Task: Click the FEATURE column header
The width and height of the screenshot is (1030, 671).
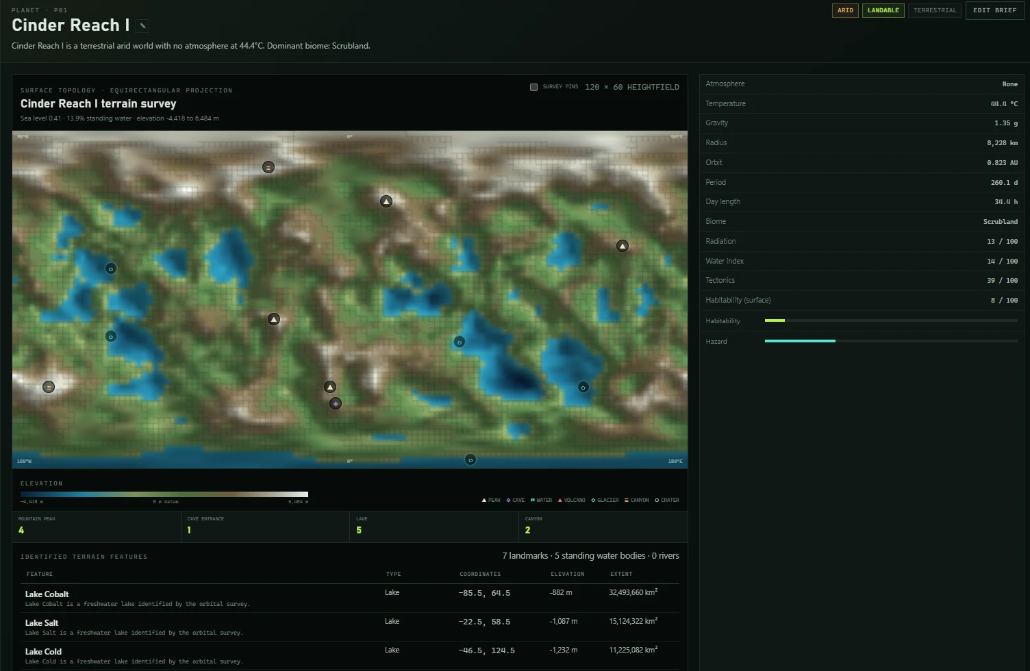Action: (x=40, y=574)
